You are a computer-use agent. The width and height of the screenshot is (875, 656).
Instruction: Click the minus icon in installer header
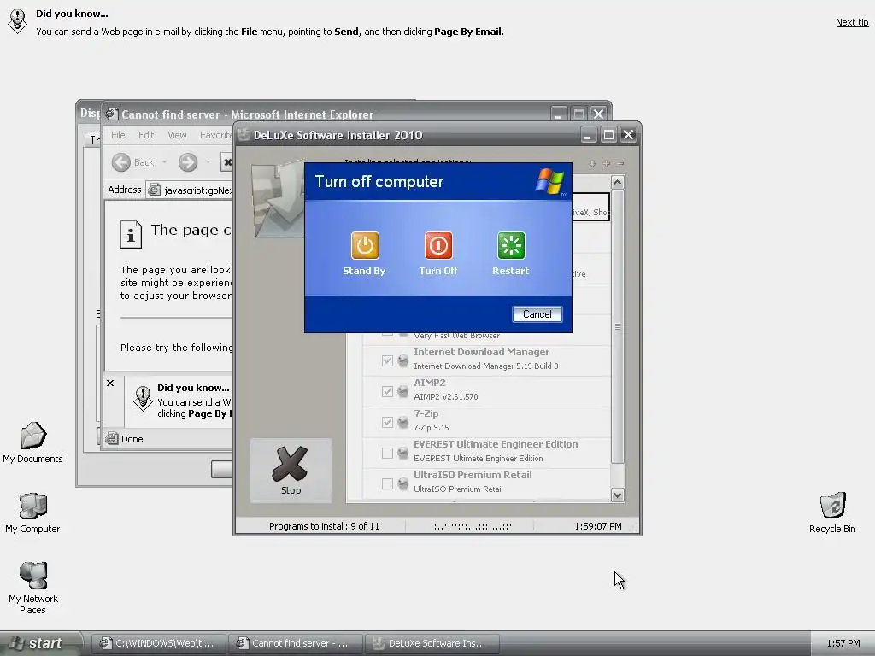pyautogui.click(x=620, y=163)
